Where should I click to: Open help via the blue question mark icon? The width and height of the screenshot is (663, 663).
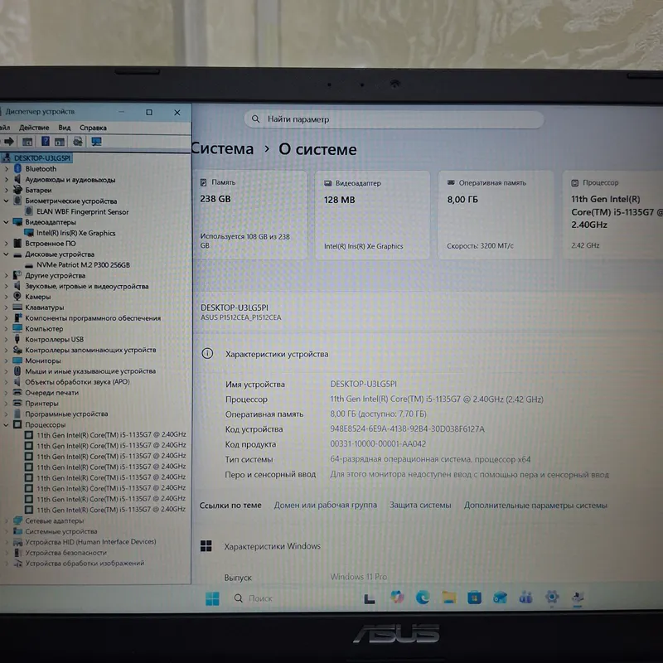click(x=46, y=141)
